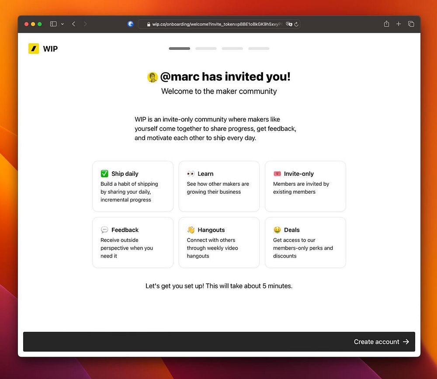
Task: Click the WIP wordmark text
Action: [x=50, y=49]
